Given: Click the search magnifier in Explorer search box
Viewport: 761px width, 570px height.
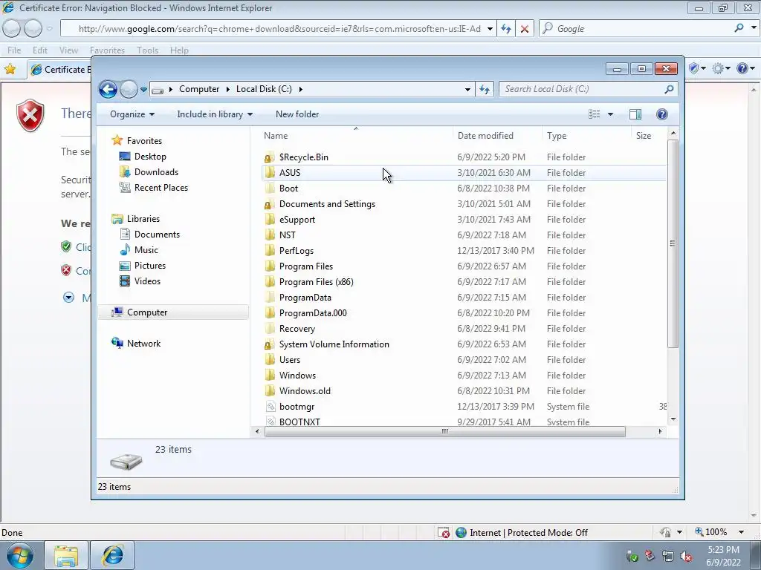Looking at the screenshot, I should 669,89.
